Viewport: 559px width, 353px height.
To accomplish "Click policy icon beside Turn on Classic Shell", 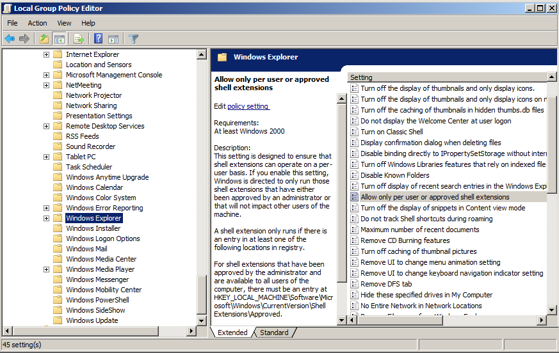I will tap(354, 132).
